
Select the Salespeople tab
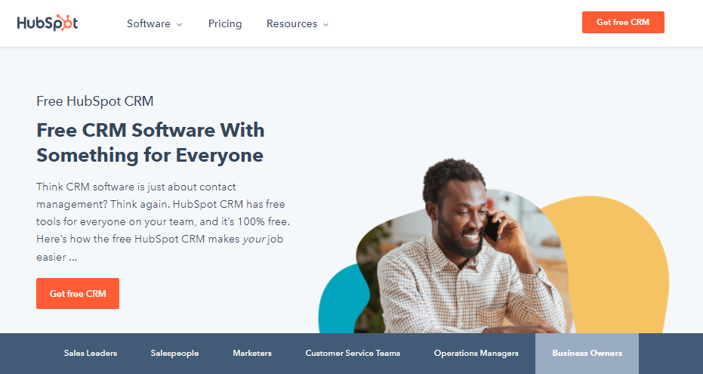pyautogui.click(x=175, y=354)
